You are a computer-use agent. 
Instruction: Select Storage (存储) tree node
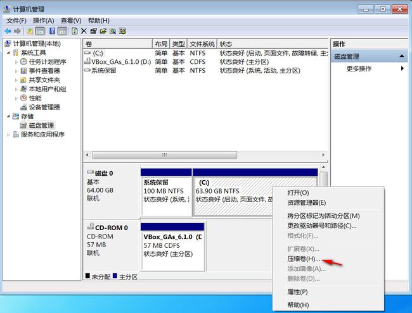click(x=27, y=116)
